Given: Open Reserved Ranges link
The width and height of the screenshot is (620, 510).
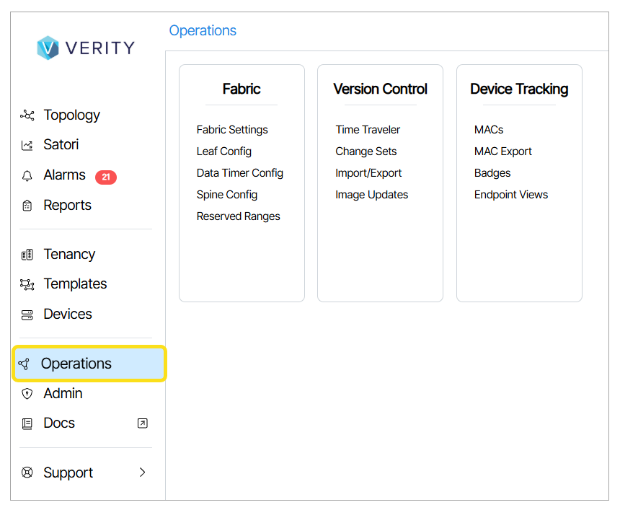Looking at the screenshot, I should [238, 216].
